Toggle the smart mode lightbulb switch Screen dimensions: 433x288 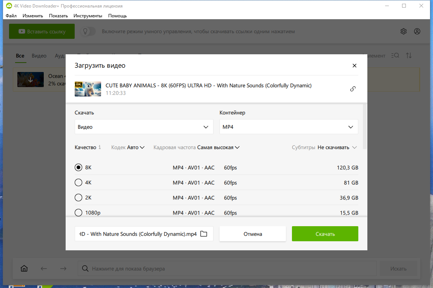[x=88, y=31]
